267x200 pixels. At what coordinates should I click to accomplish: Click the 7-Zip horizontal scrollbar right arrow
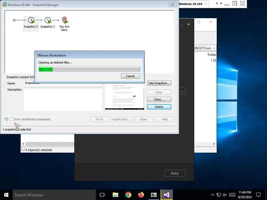tap(214, 144)
